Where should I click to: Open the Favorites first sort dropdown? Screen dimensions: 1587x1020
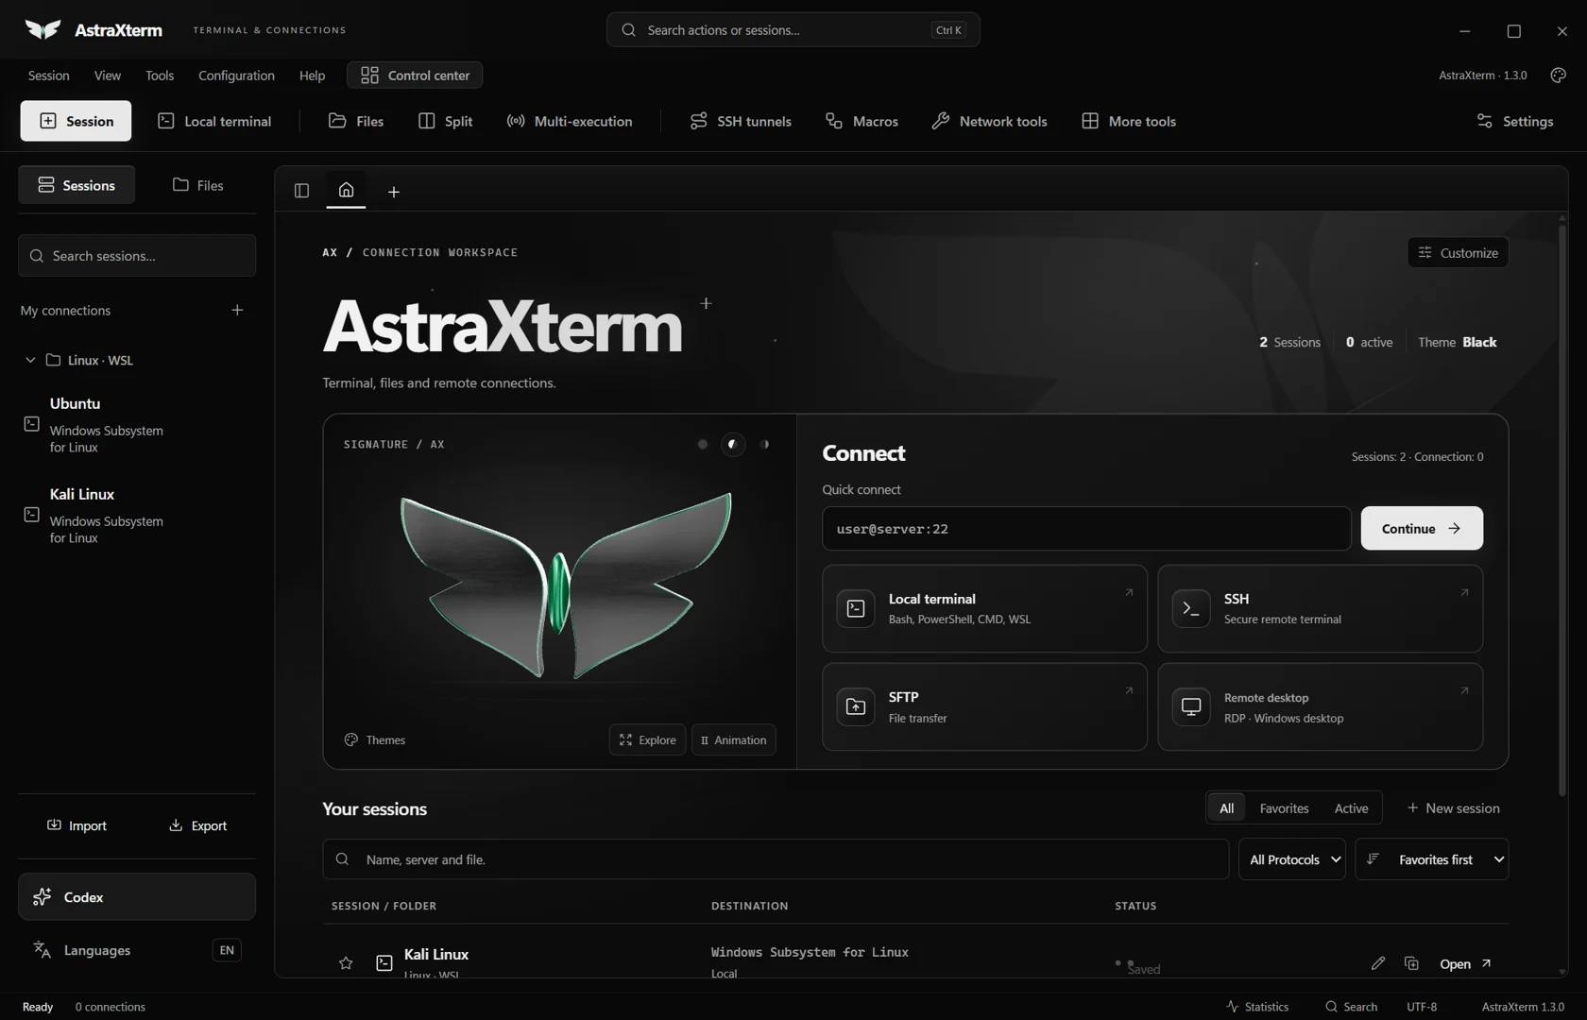pos(1432,859)
